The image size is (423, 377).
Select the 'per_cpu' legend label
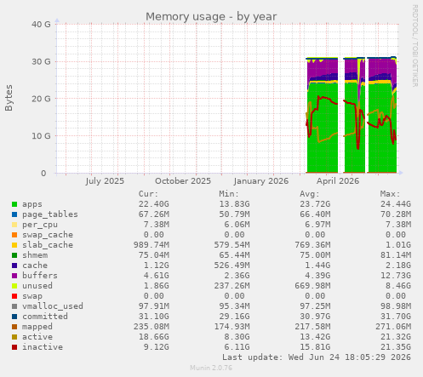40,225
